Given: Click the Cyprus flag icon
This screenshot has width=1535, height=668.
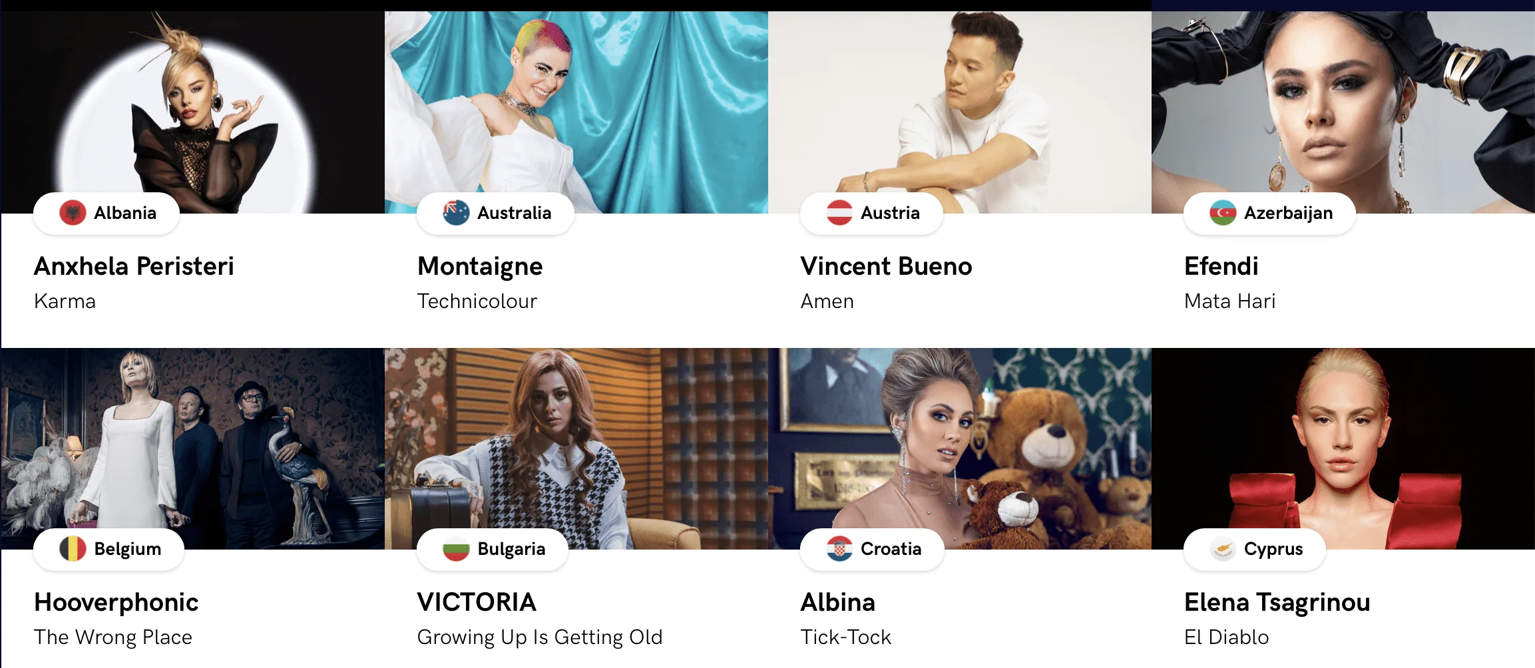Looking at the screenshot, I should pos(1223,549).
